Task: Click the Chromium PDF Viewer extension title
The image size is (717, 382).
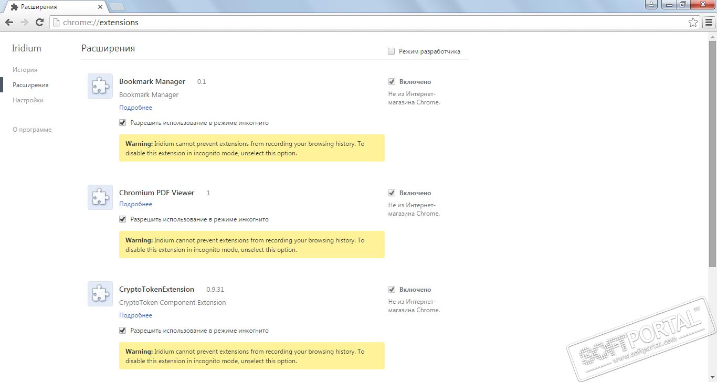Action: coord(157,193)
